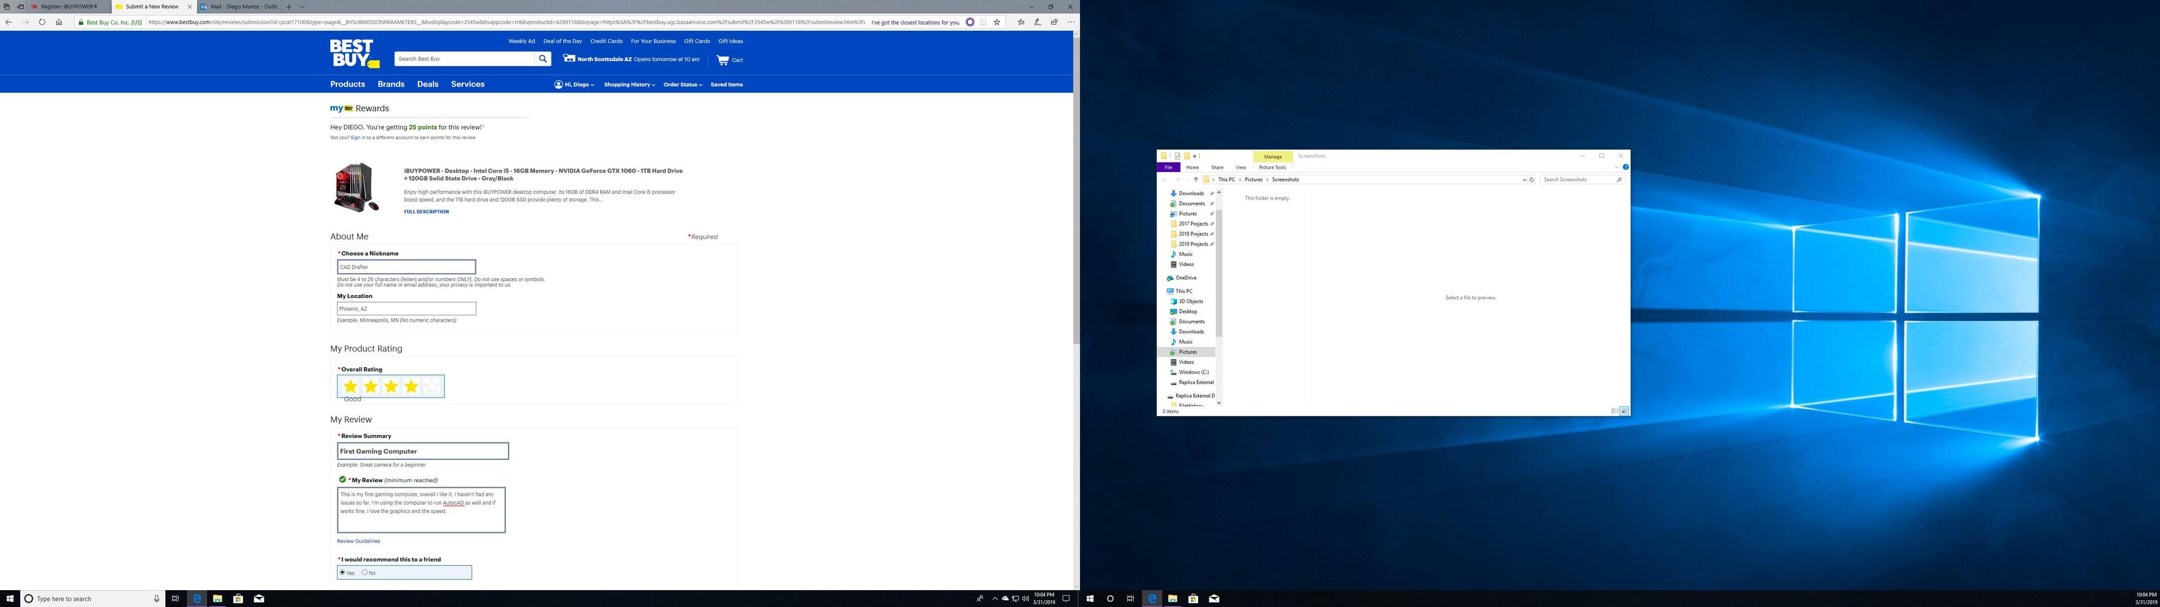Switch to Register: iBUYPOWER browser tab
This screenshot has width=2160, height=607.
pos(69,7)
